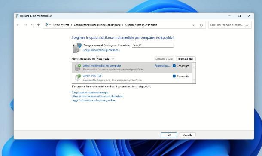Uncheck Consentita for WIN11-PRO-TEST
The height and width of the screenshot is (156, 262).
(174, 76)
